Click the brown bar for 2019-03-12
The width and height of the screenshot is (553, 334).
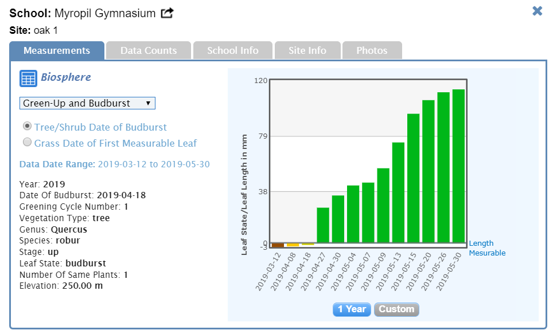pos(278,245)
